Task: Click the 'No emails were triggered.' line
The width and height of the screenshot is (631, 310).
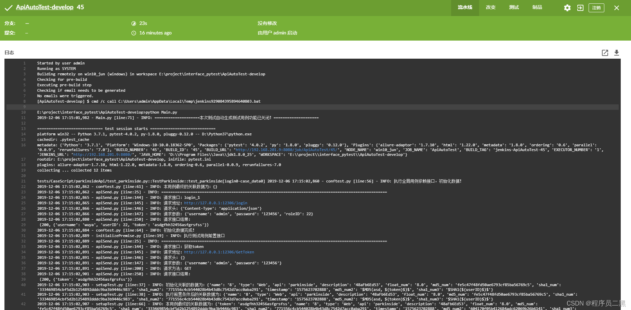Action: click(x=65, y=96)
